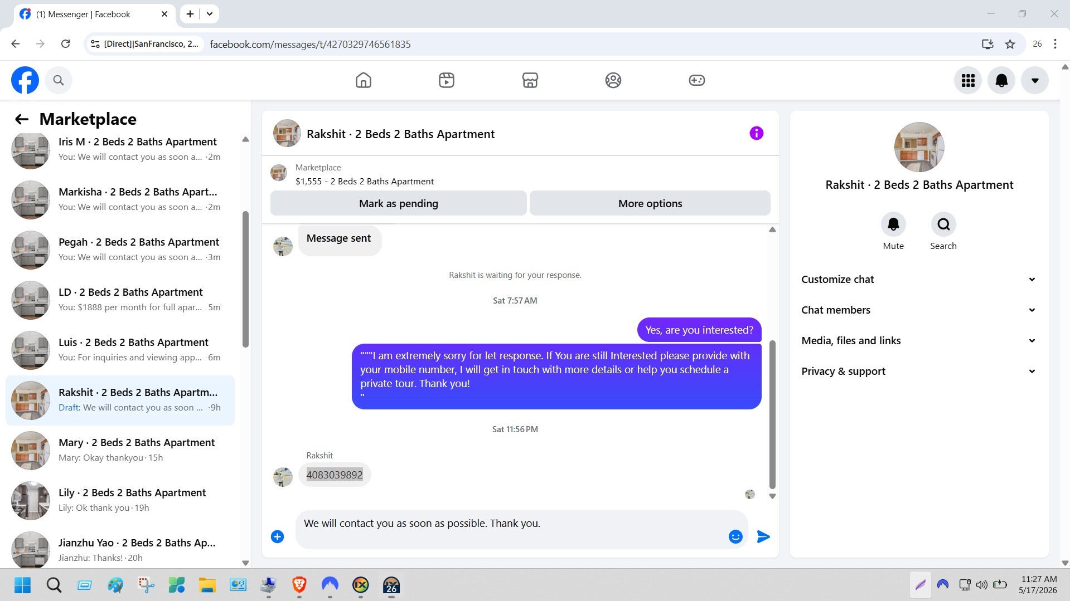Screen dimensions: 1070x601
Task: Open Luis conversation
Action: [x=120, y=350]
